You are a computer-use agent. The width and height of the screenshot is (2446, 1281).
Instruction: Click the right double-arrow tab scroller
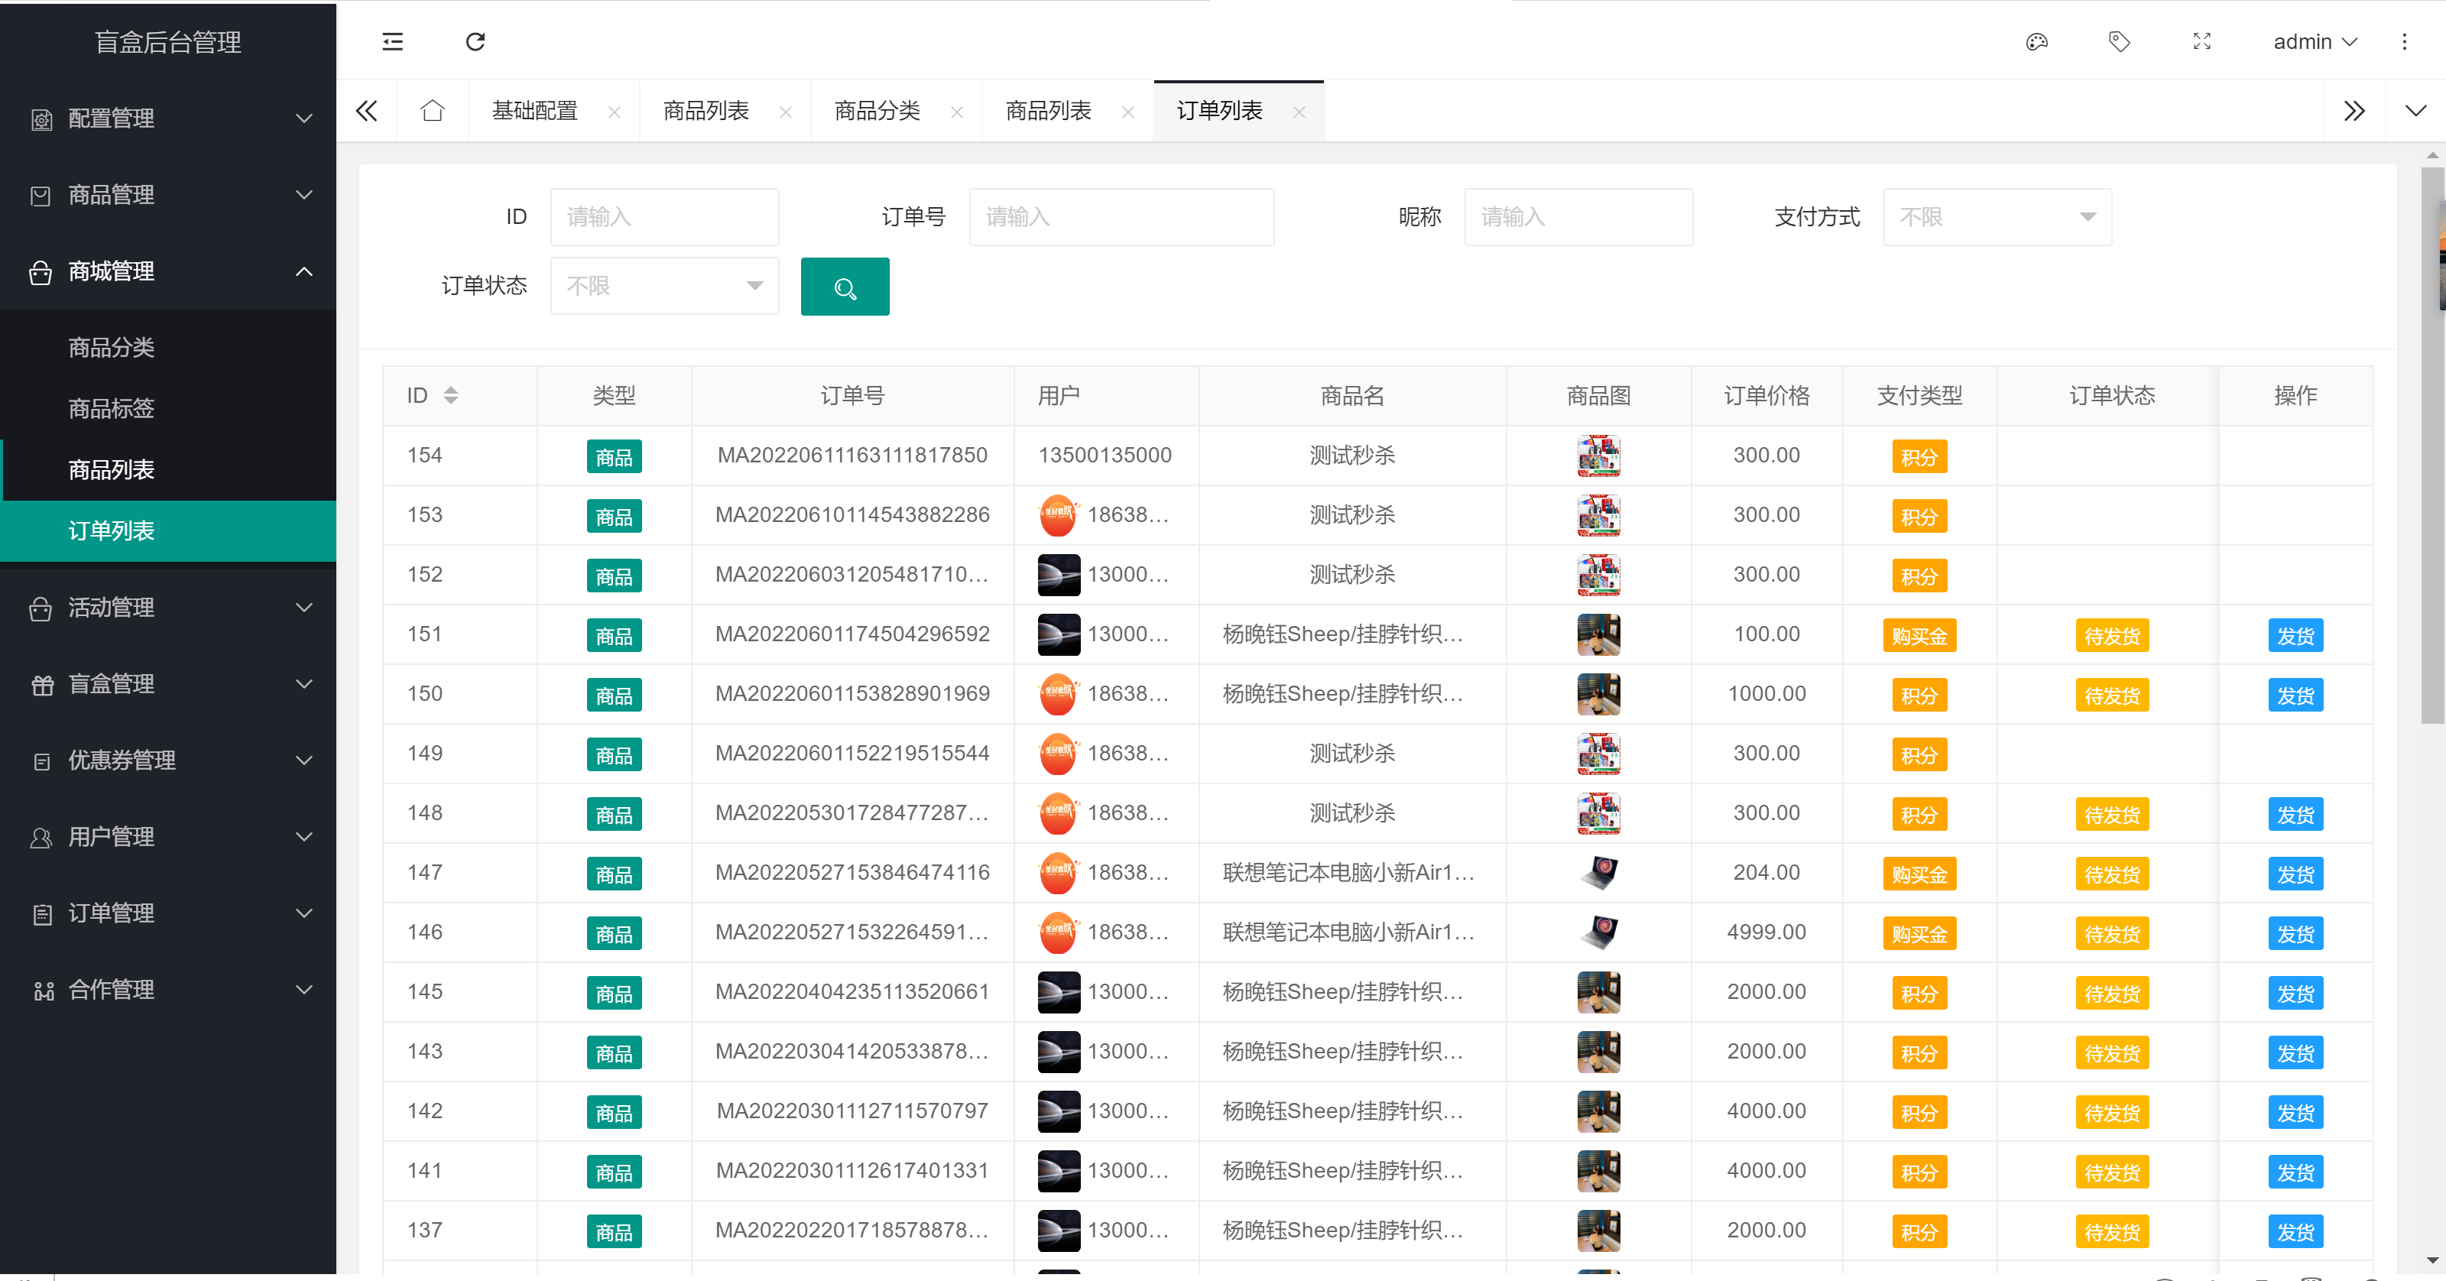[x=2355, y=110]
